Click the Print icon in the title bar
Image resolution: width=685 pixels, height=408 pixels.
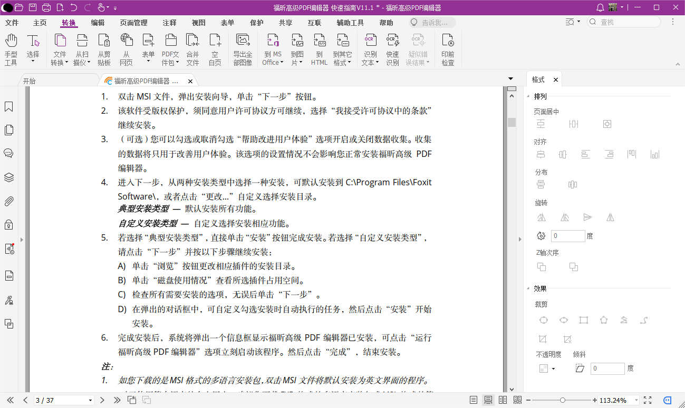pos(46,7)
